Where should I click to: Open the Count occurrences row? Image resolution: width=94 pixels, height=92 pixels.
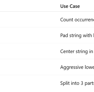[x=47, y=19]
